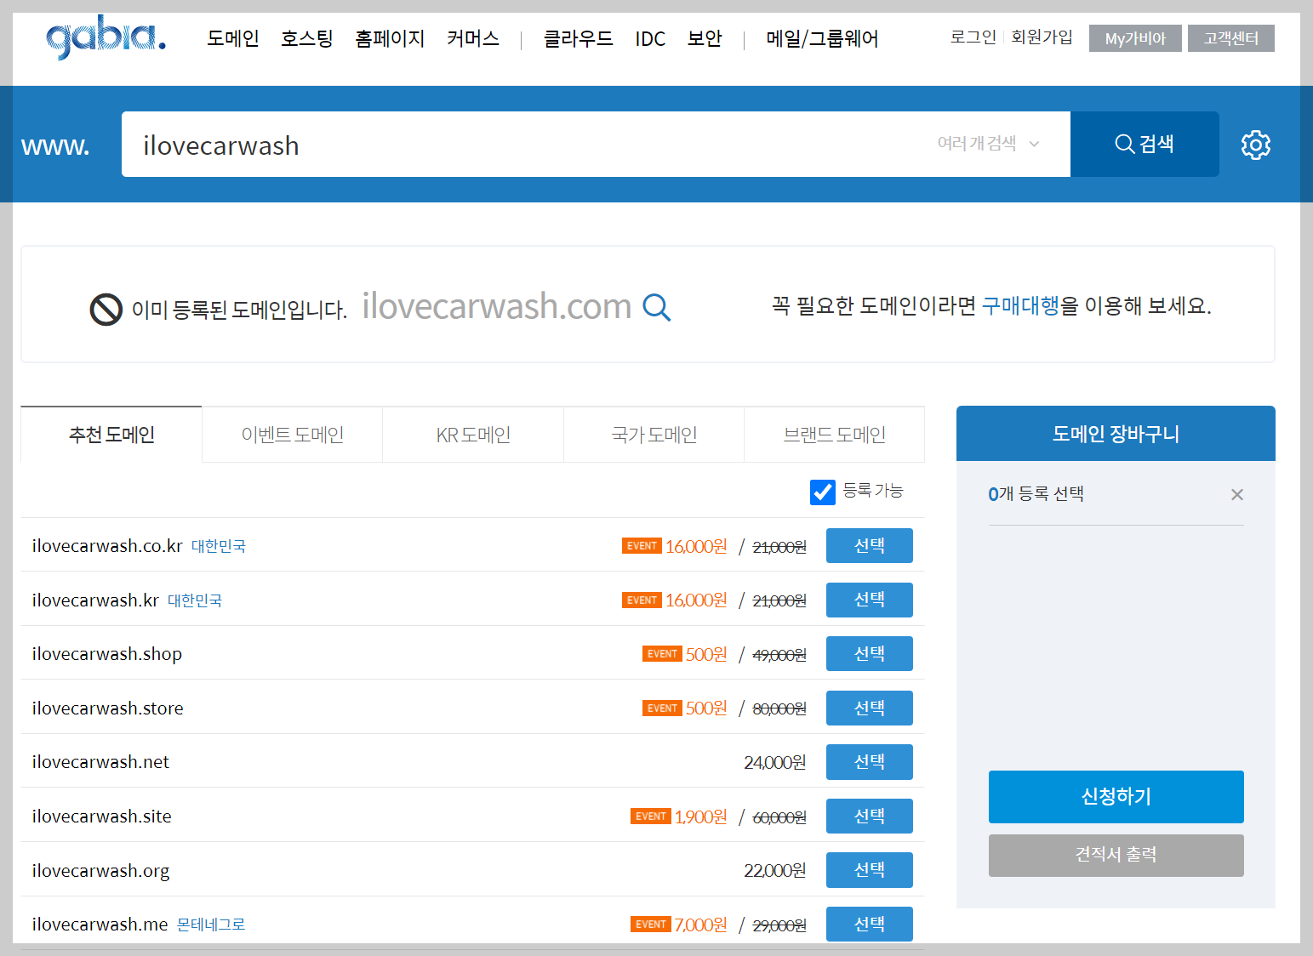
Task: Select ilovecarwash.co.kr with 선택 button
Action: click(869, 545)
